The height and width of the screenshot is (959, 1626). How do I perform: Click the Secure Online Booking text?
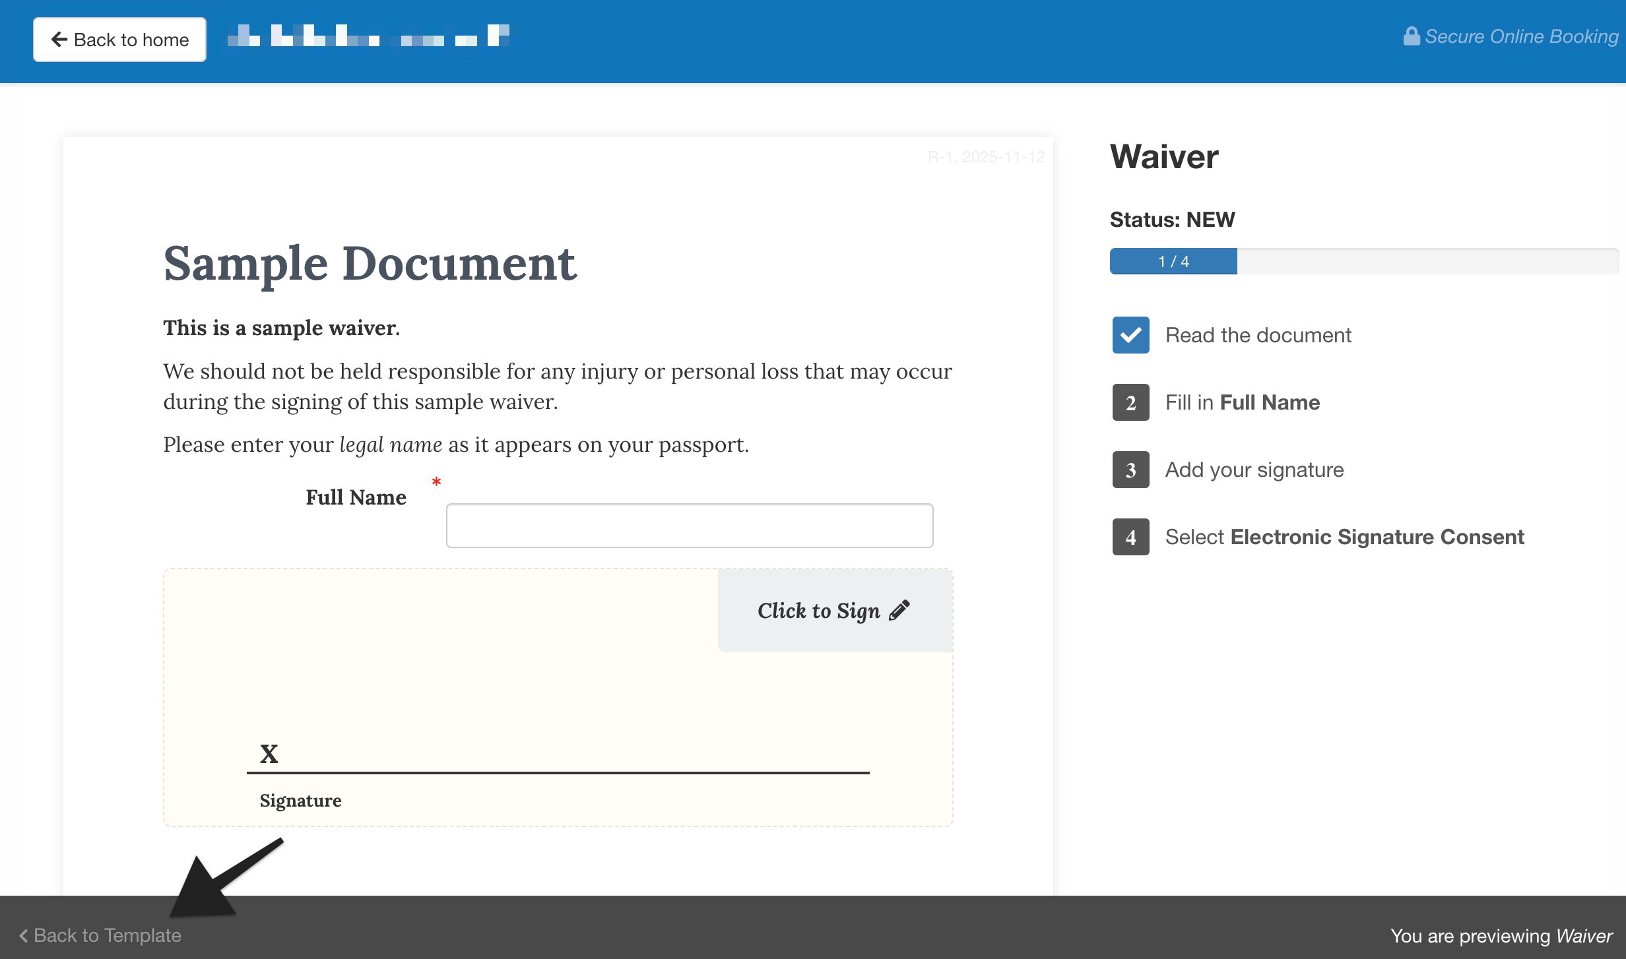tap(1522, 36)
